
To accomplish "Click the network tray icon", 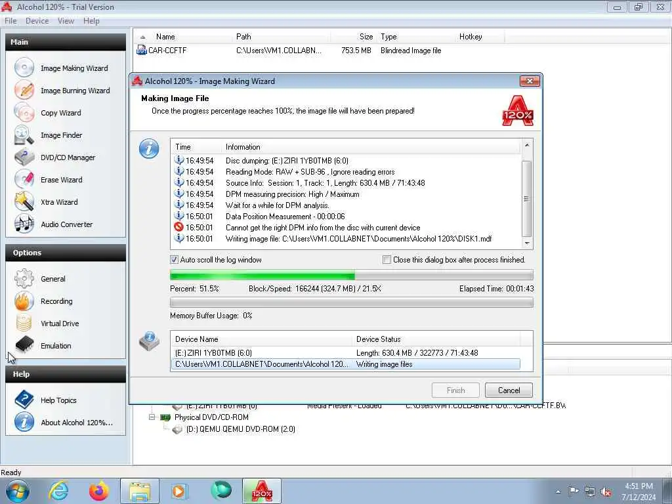I will click(590, 492).
